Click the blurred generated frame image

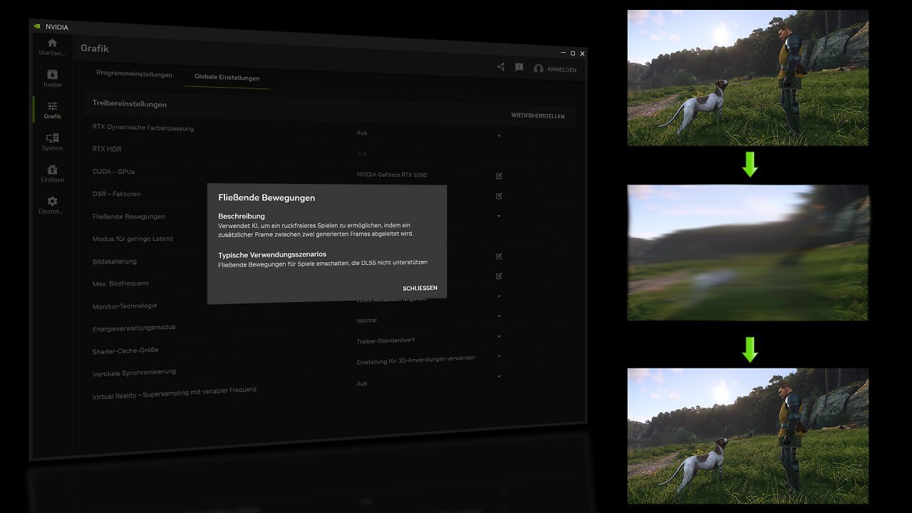pos(747,252)
